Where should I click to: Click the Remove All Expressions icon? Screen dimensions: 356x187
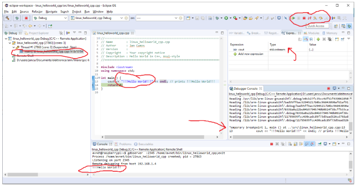coord(329,40)
